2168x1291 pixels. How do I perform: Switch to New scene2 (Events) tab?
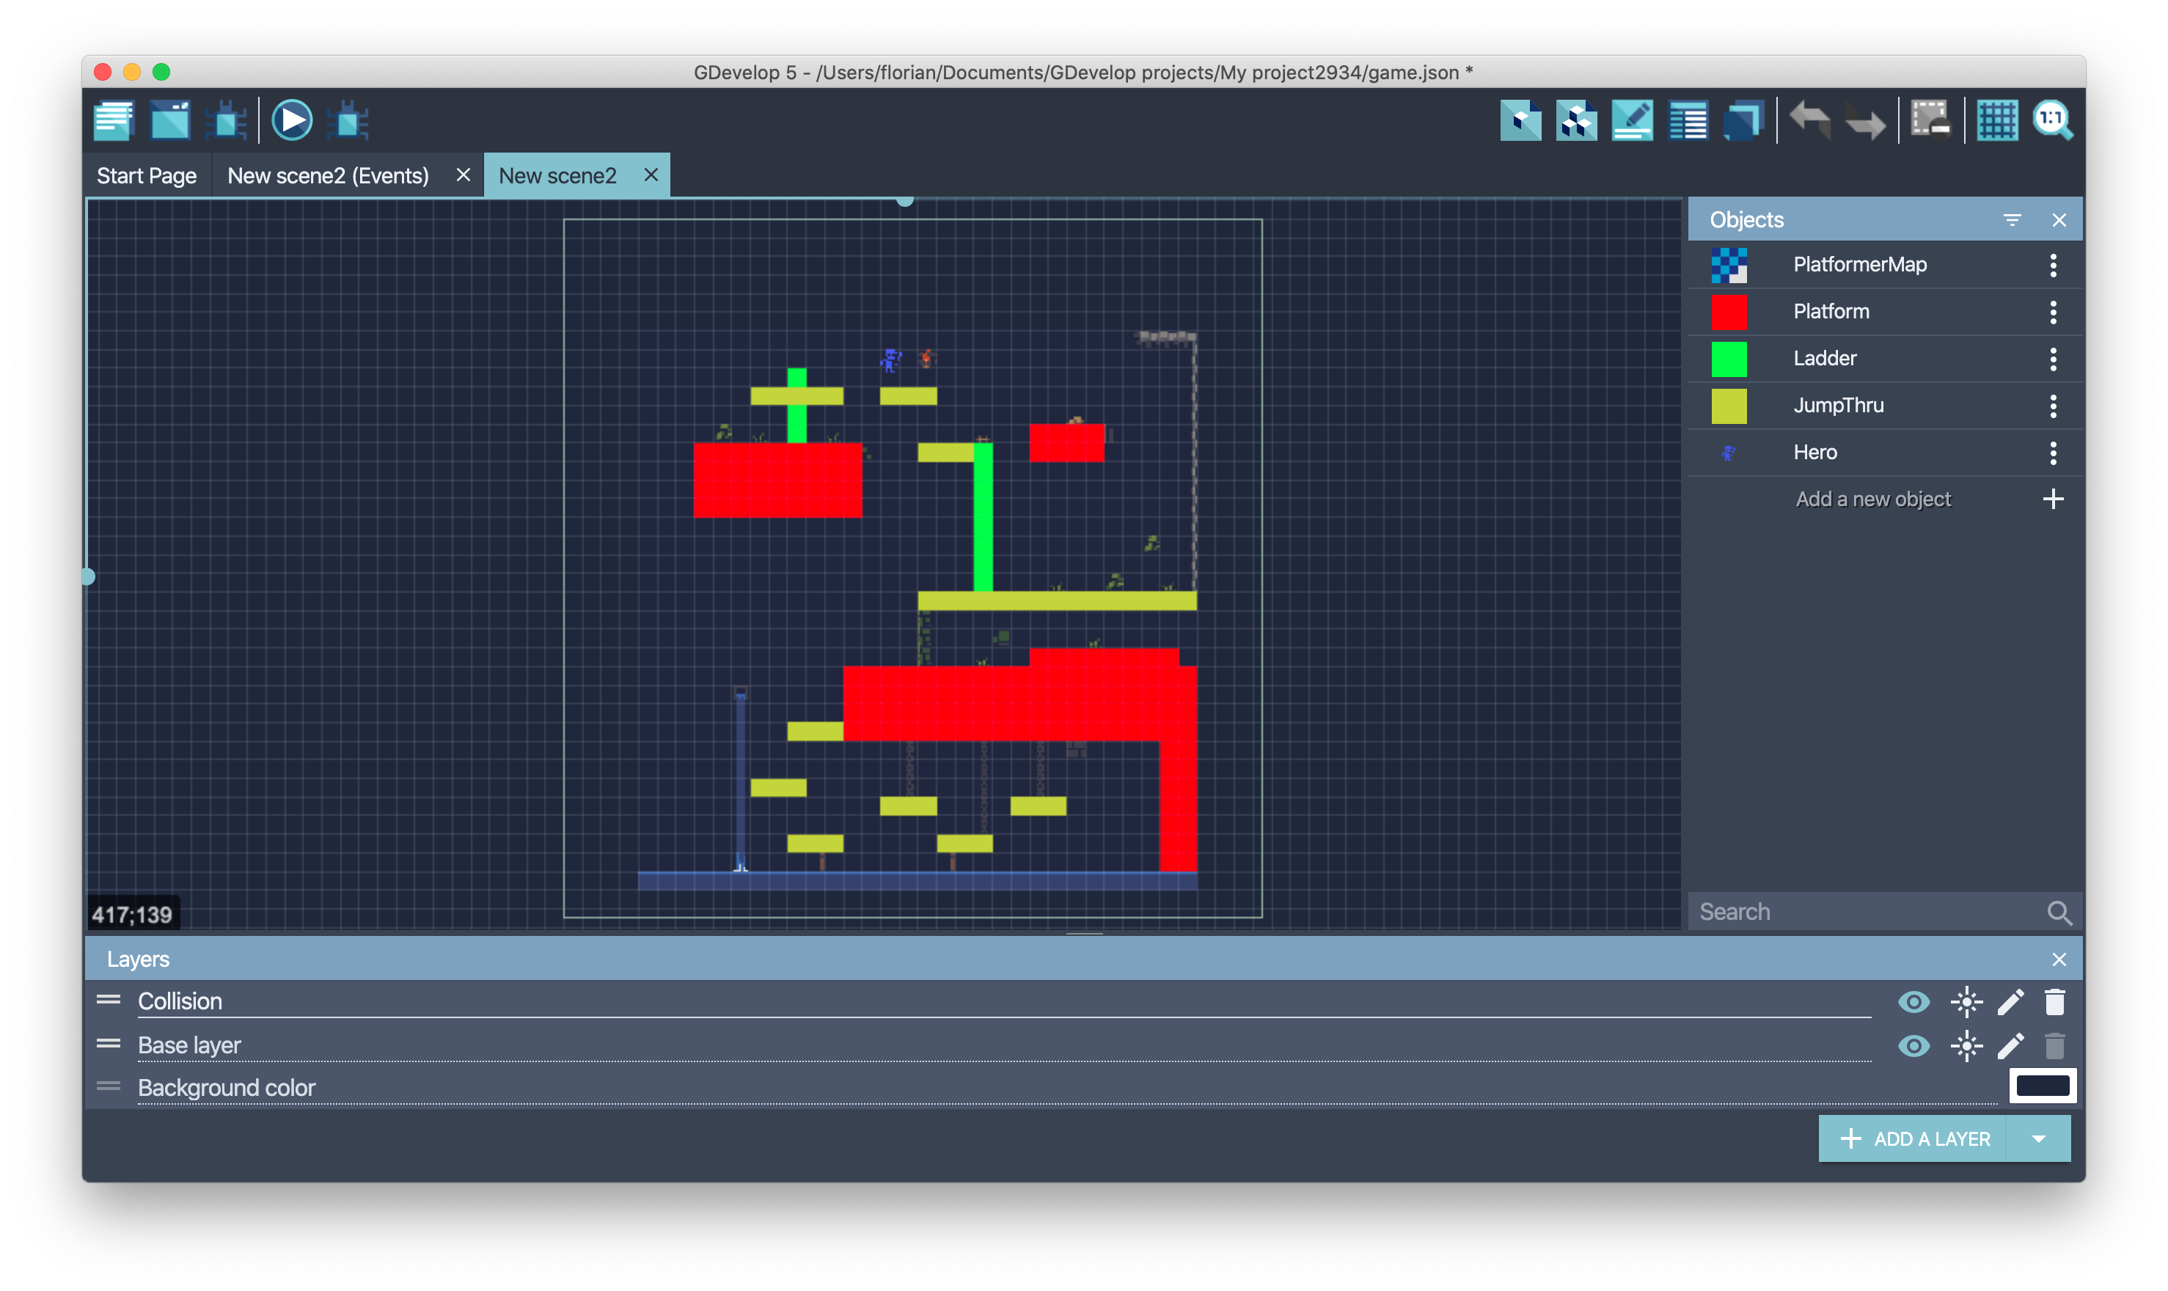pyautogui.click(x=328, y=176)
